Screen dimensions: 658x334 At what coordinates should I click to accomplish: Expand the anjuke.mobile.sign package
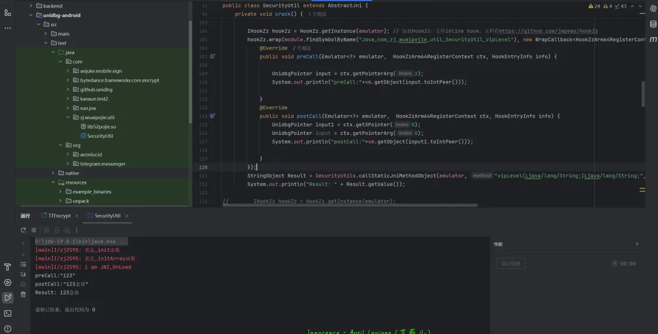[68, 71]
